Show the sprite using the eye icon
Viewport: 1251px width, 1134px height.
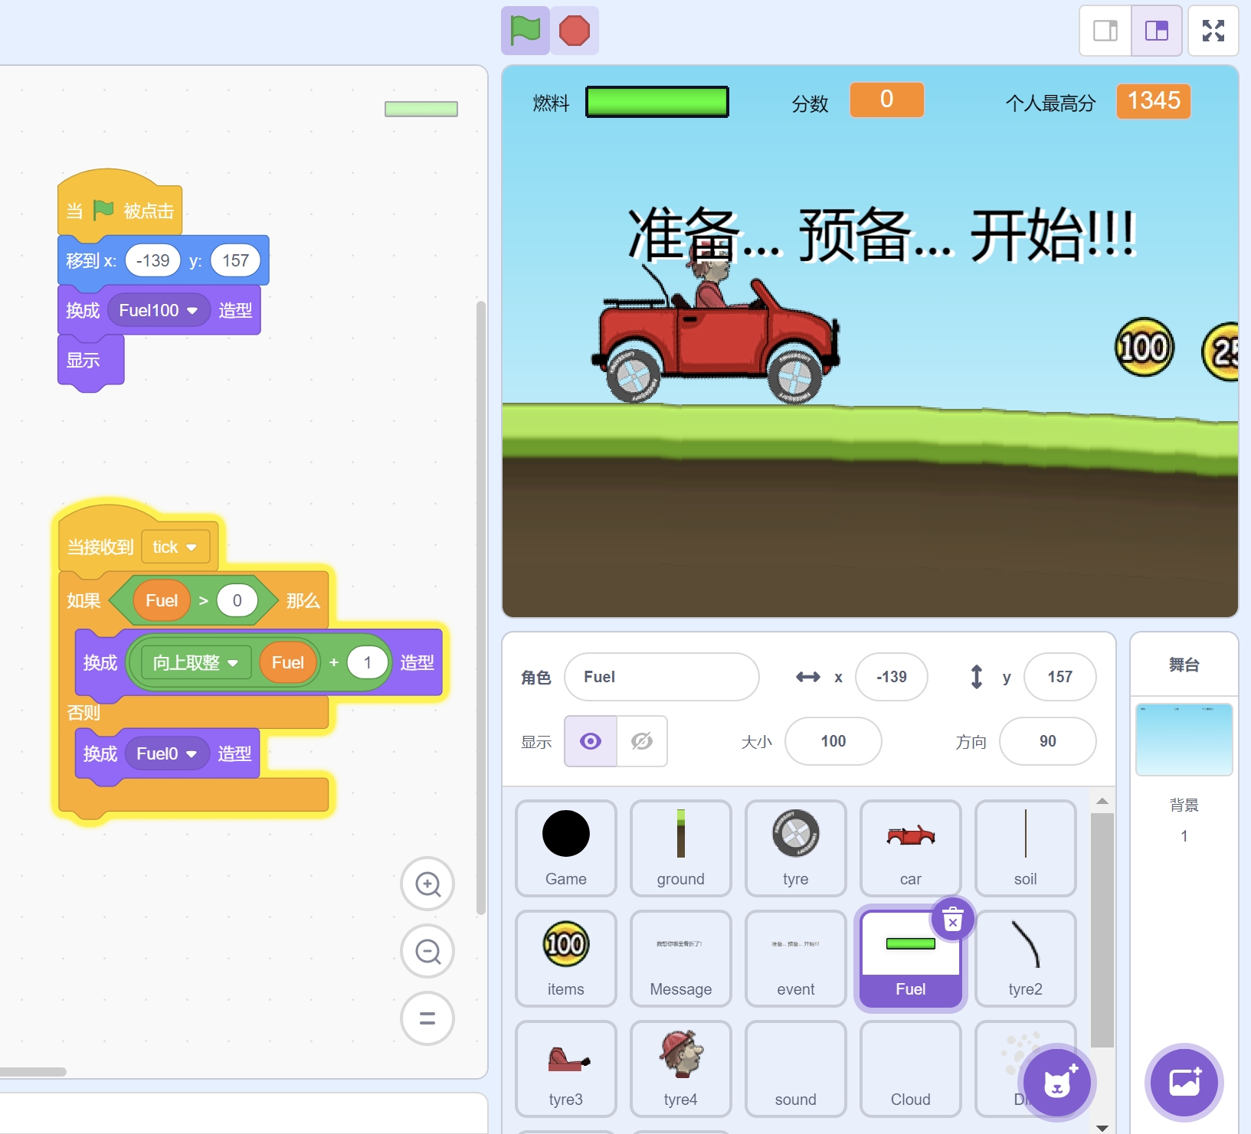(591, 741)
